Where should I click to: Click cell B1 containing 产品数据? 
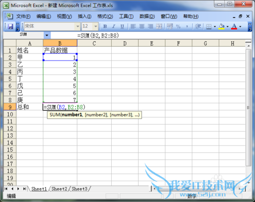(x=60, y=50)
